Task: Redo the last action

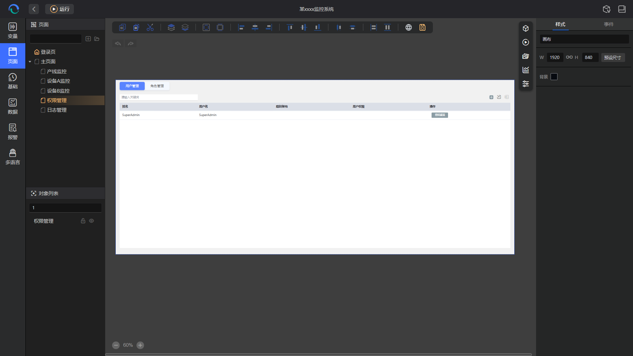Action: (x=131, y=44)
